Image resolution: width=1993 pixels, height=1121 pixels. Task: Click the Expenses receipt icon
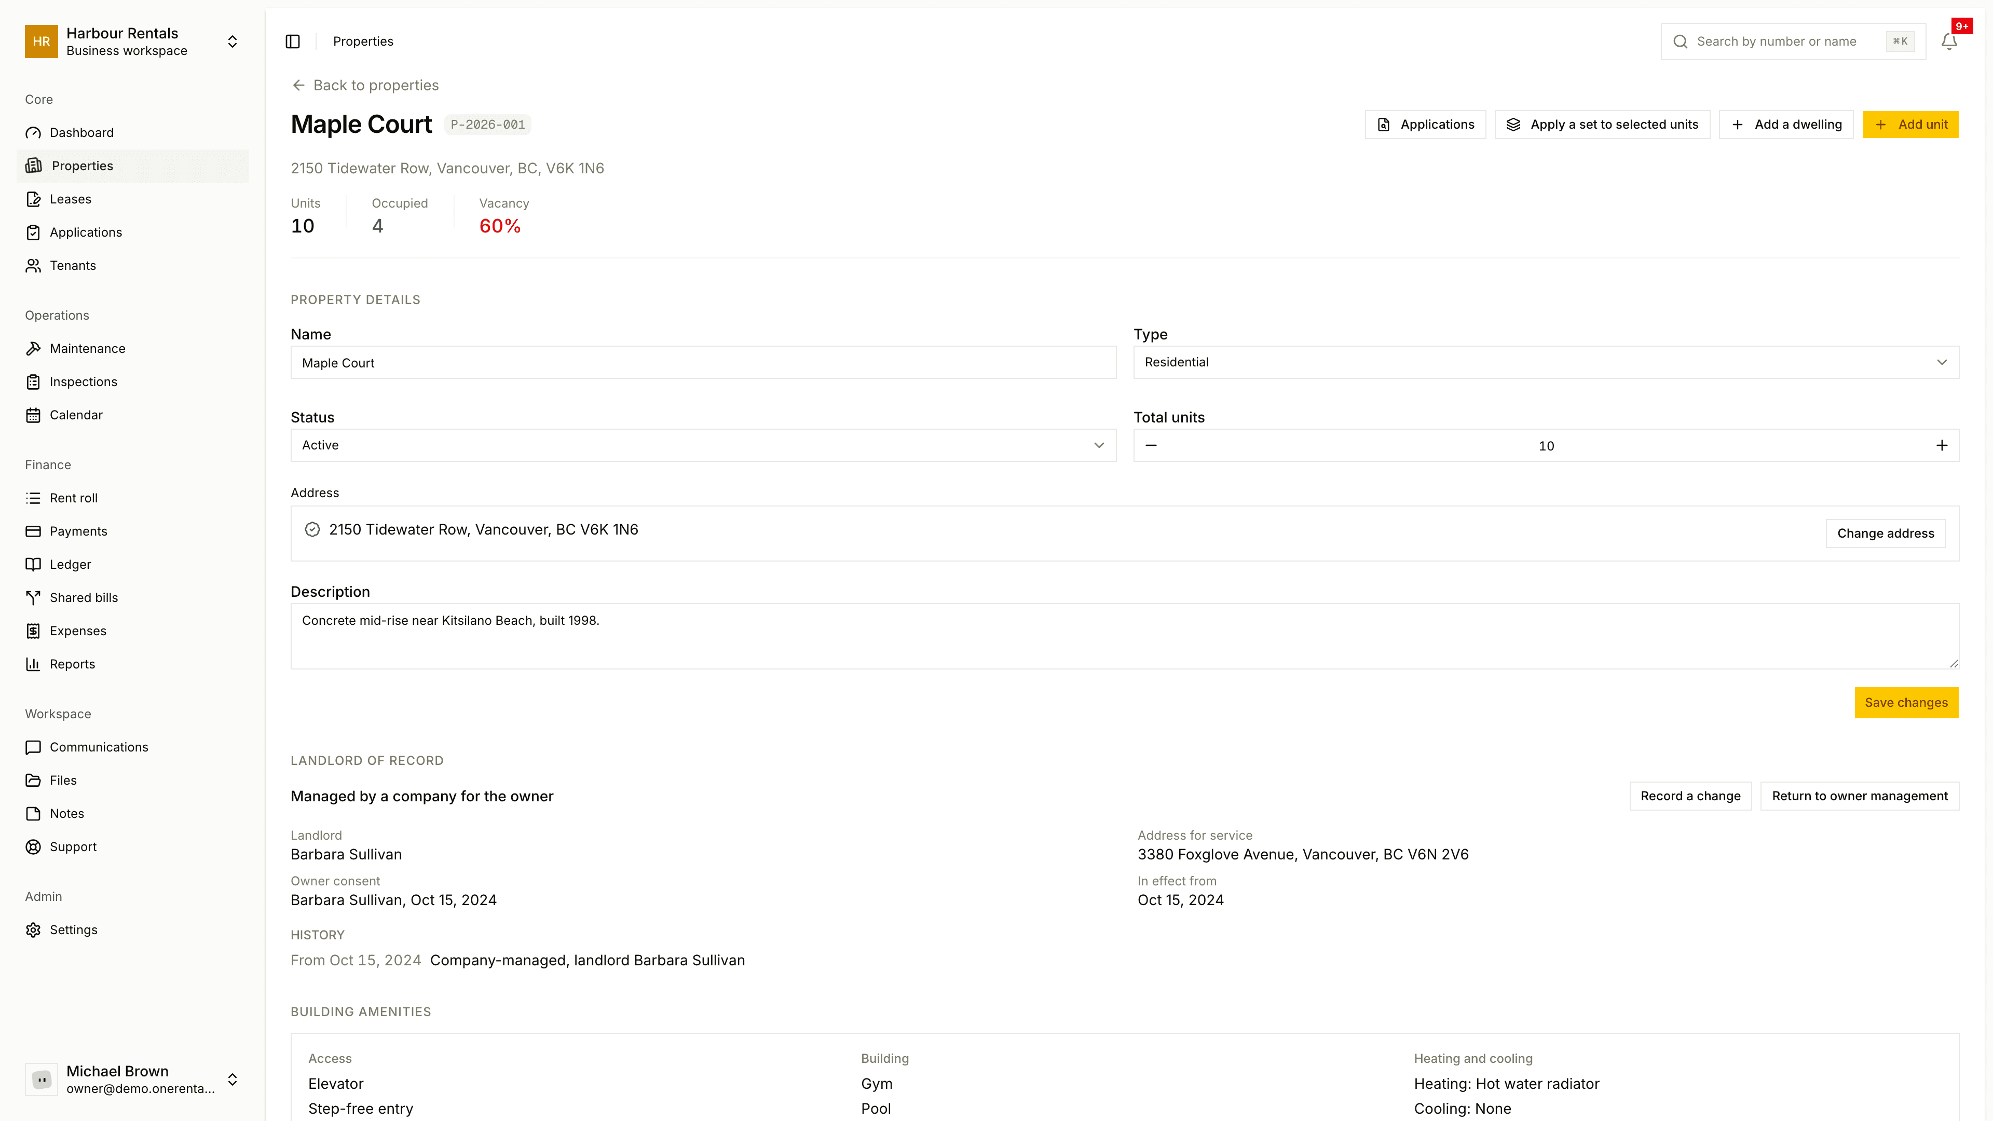point(33,631)
